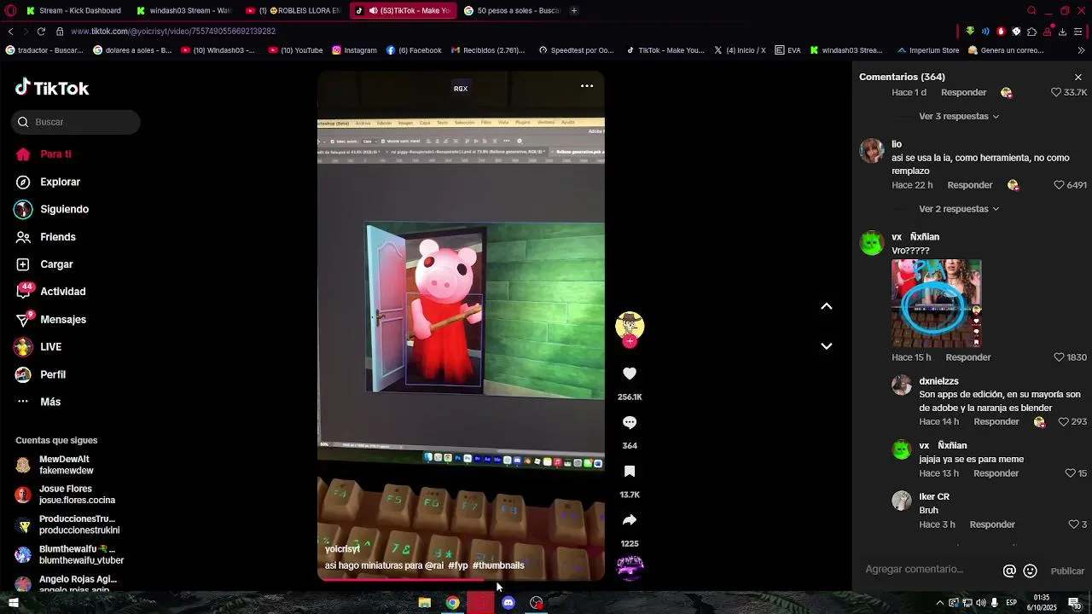Screen dimensions: 1092x614
Task: Show hidden system tray icons
Action: [940, 603]
